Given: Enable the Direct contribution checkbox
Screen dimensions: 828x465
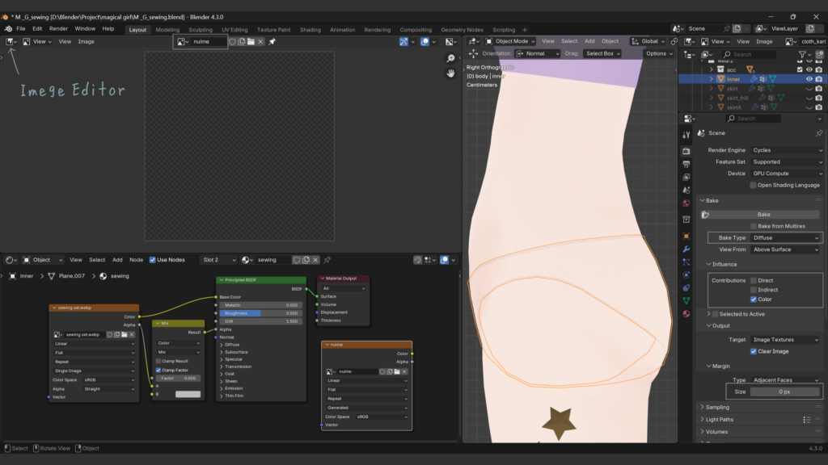Looking at the screenshot, I should pos(754,280).
